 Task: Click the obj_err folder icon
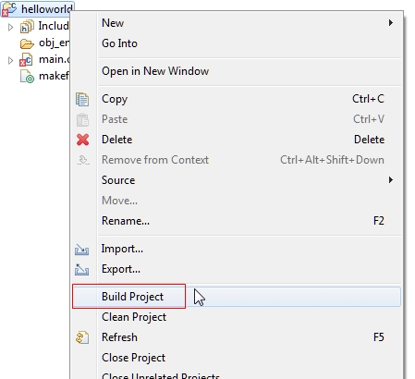pyautogui.click(x=27, y=43)
